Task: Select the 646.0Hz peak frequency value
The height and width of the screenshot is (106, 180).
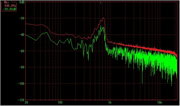Action: click(10, 6)
